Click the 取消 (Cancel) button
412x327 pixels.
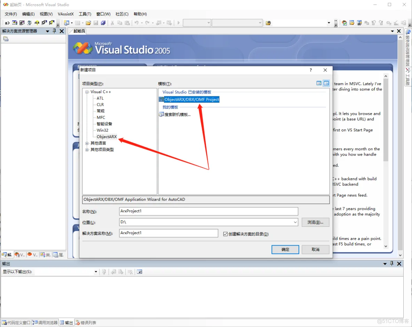[x=315, y=249]
